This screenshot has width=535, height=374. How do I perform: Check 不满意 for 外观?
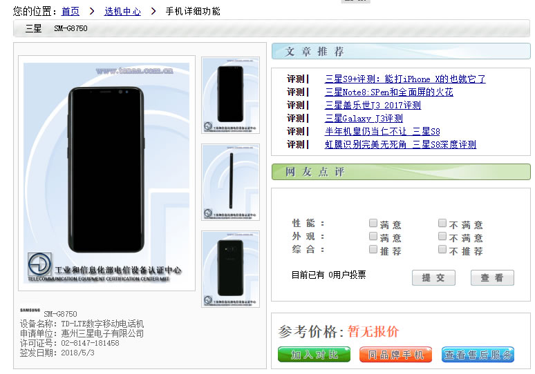click(442, 236)
